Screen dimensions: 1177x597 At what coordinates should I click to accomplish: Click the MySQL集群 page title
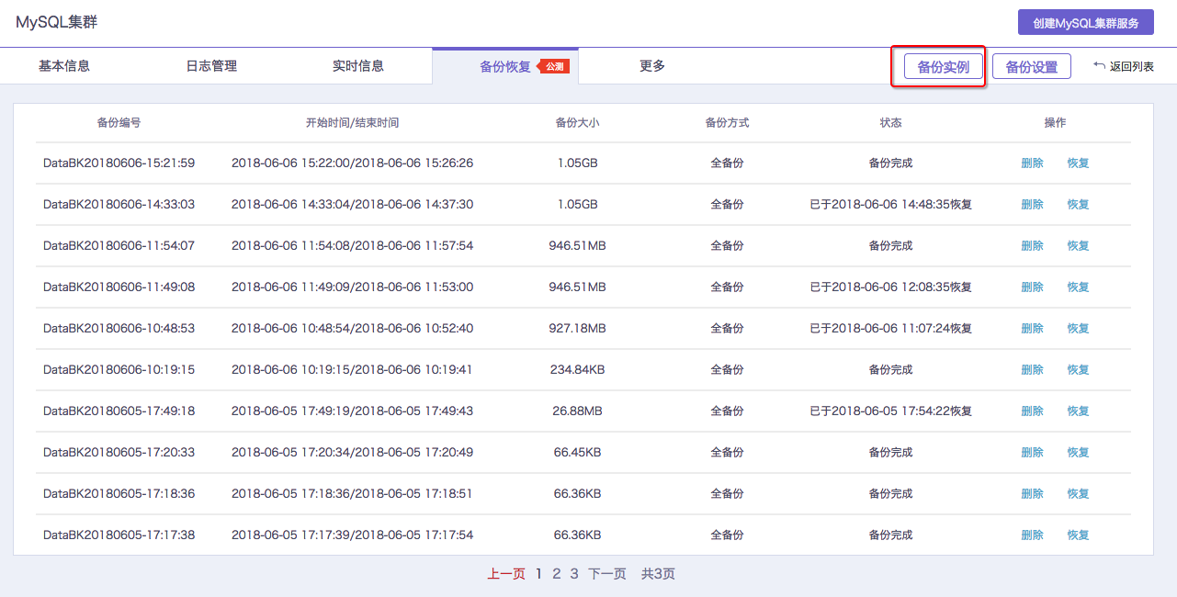(x=57, y=22)
